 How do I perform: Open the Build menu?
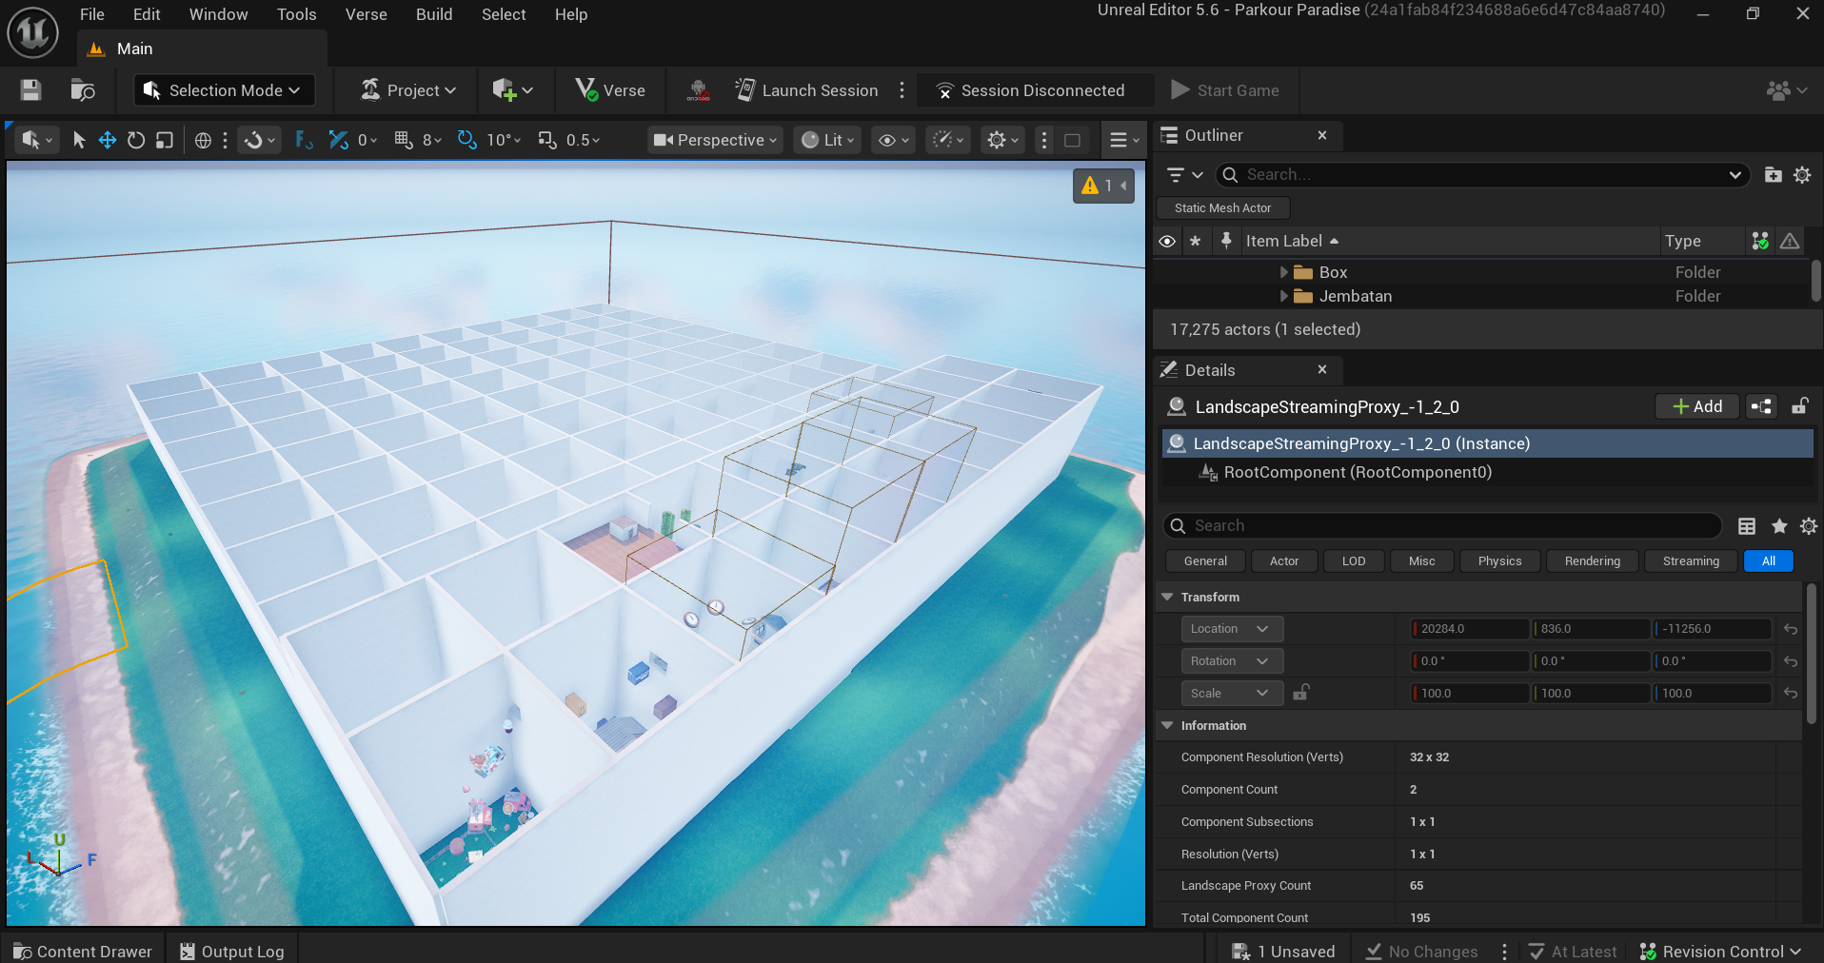click(x=433, y=14)
